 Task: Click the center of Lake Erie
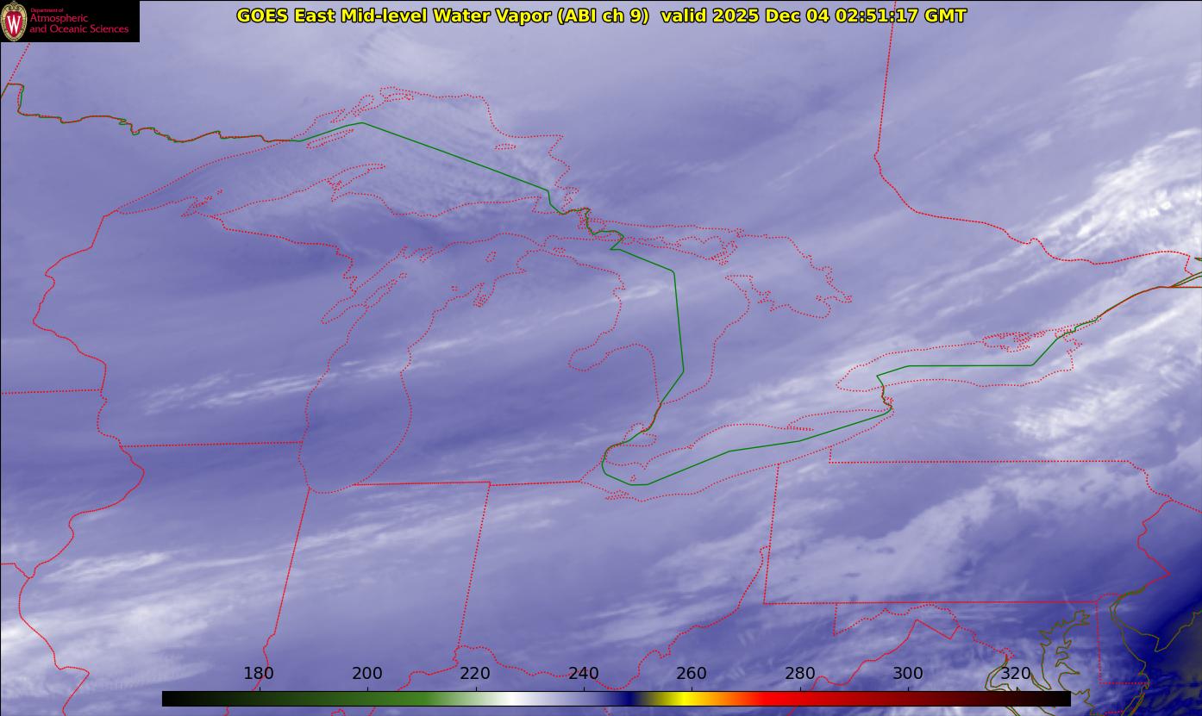click(x=733, y=448)
